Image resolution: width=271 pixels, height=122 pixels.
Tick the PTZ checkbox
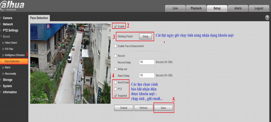coord(115,89)
